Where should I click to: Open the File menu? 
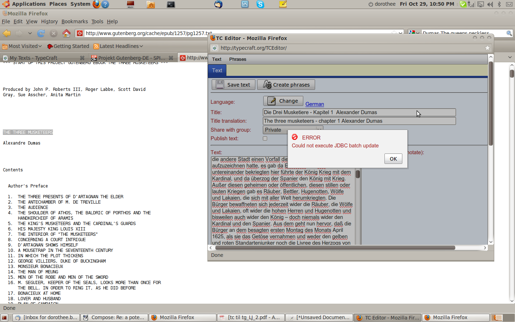point(6,21)
